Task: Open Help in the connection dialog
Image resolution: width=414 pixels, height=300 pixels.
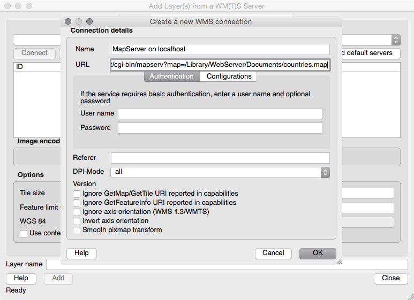Action: pos(81,253)
